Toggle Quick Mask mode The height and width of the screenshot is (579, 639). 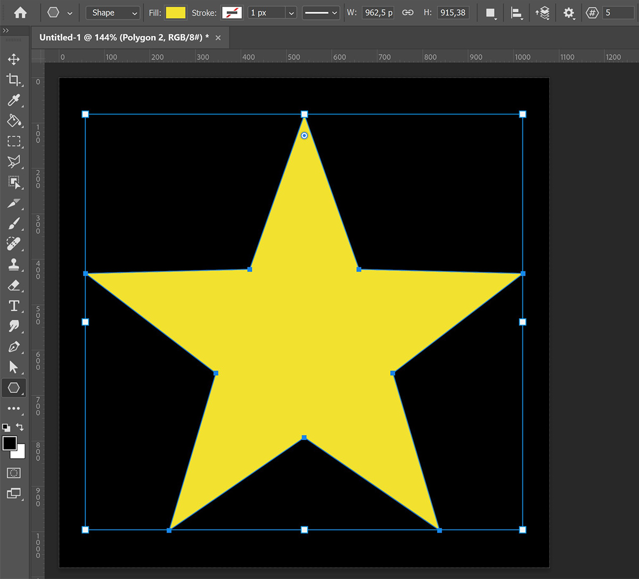point(13,473)
